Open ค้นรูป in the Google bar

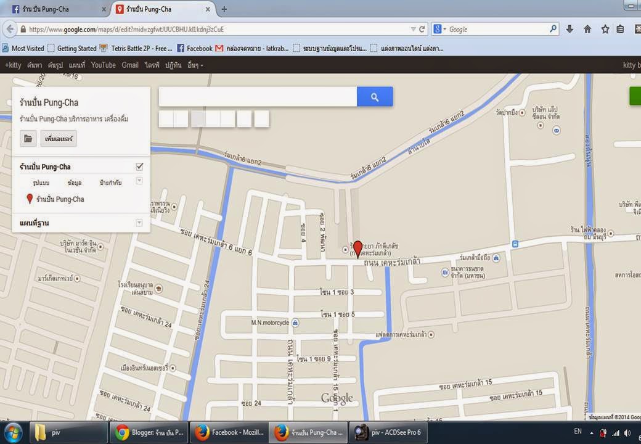[x=55, y=65]
